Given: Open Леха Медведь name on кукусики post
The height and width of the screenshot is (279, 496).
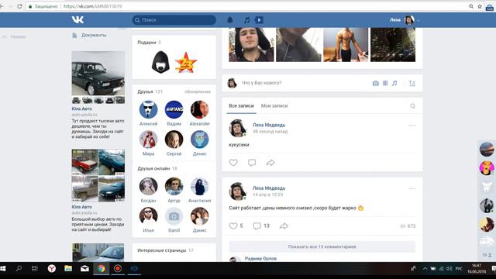Looking at the screenshot, I should [x=269, y=125].
